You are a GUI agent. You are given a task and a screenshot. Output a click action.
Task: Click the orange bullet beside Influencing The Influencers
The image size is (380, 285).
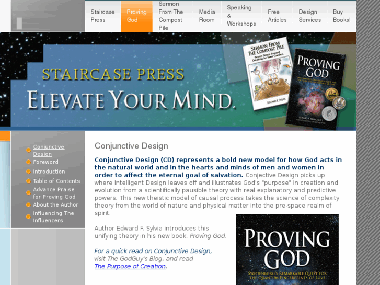tap(28, 216)
